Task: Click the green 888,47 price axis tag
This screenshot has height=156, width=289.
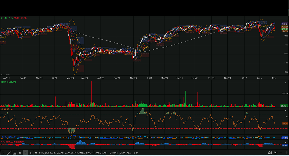Action: pyautogui.click(x=285, y=29)
